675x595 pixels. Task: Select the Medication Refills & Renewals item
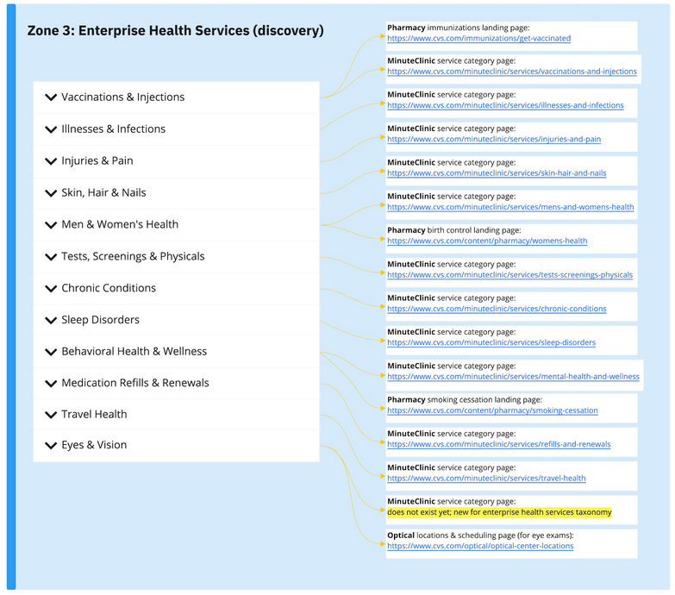pos(134,383)
